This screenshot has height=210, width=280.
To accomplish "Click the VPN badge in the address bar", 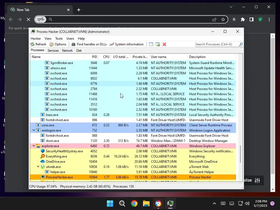I will pyautogui.click(x=40, y=19).
